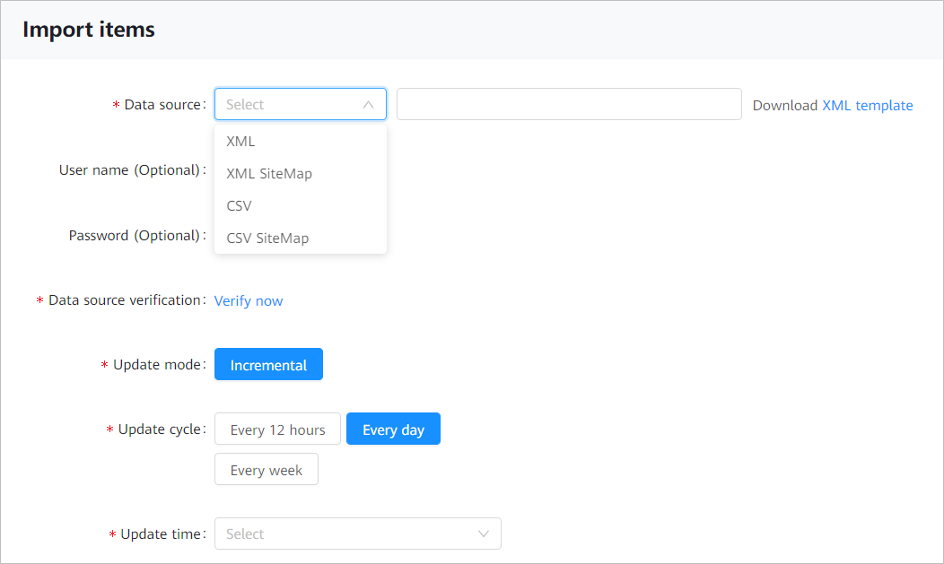This screenshot has height=564, width=944.
Task: Click the User name (Optional) label
Action: pyautogui.click(x=129, y=170)
